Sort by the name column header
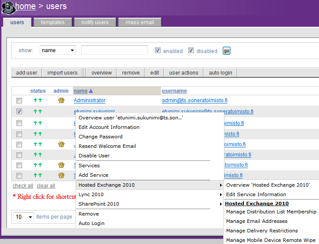Image resolution: width=319 pixels, height=244 pixels. 81,91
